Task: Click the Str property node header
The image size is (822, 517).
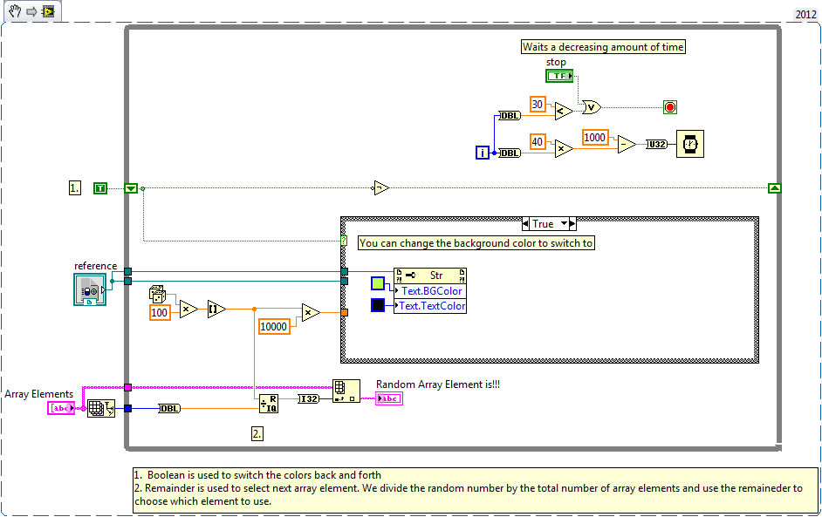Action: click(430, 276)
